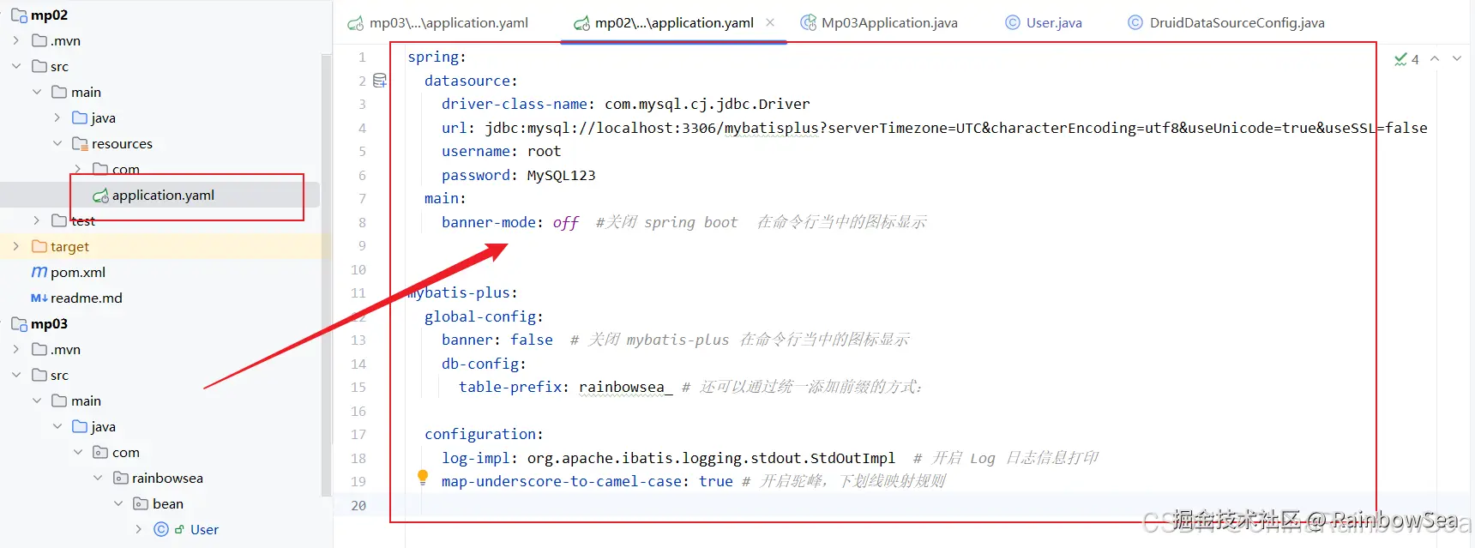Screen dimensions: 1475x548
Task: Collapse the mp03 src folder
Action: click(16, 375)
